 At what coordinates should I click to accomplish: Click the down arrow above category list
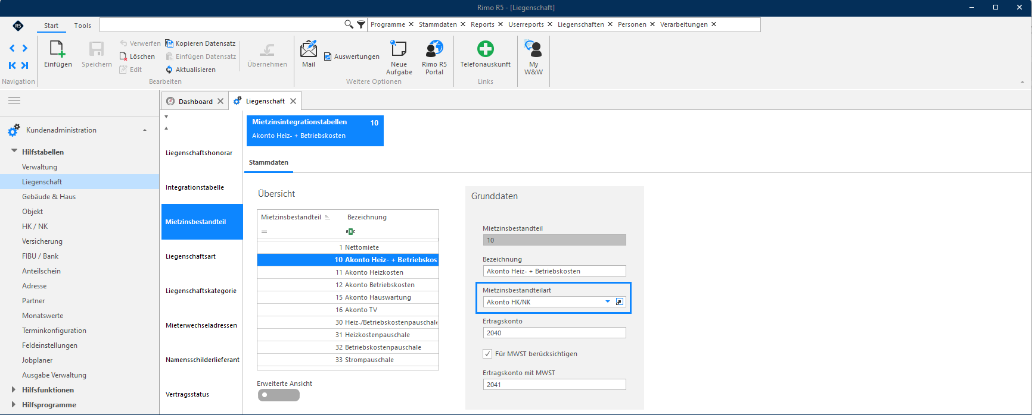point(166,117)
